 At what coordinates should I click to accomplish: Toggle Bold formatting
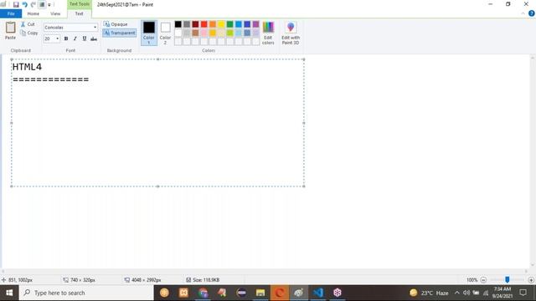coord(66,38)
